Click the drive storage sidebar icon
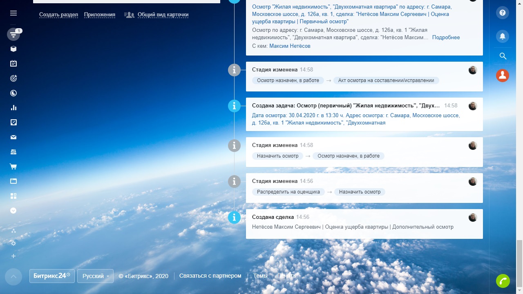Screen dimensions: 523x294 [x=13, y=152]
